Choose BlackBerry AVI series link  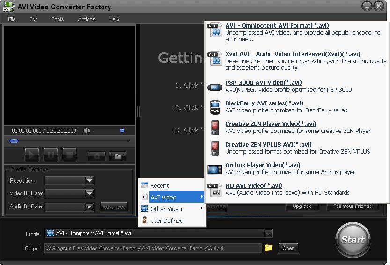(264, 103)
